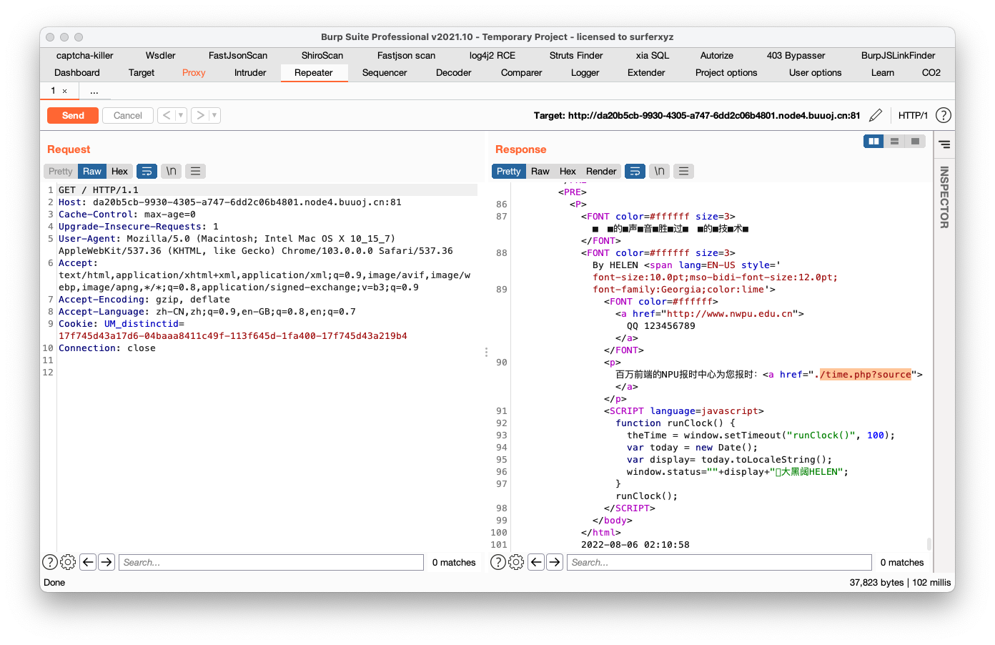Image resolution: width=995 pixels, height=645 pixels.
Task: Switch to the Decoder tab
Action: coord(453,72)
